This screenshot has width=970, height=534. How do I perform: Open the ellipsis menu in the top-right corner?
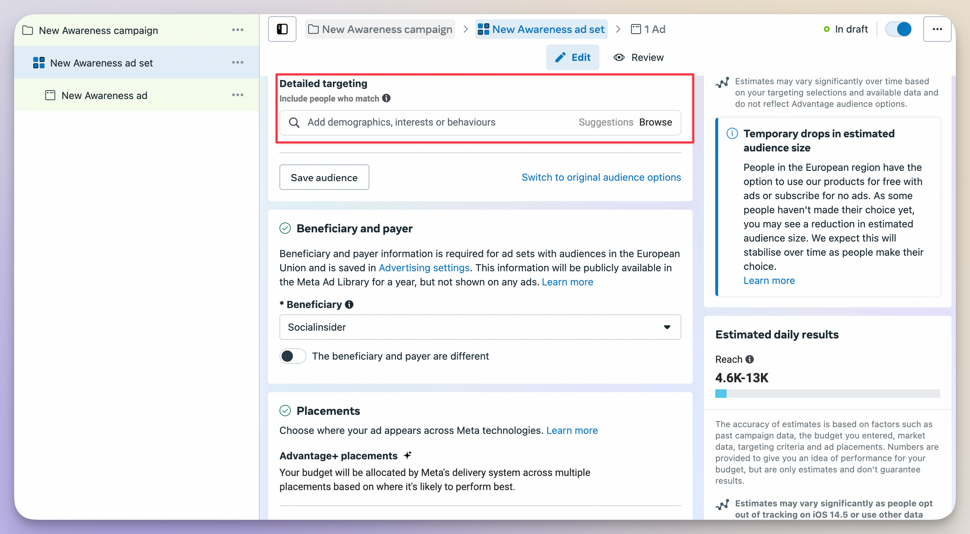[937, 29]
